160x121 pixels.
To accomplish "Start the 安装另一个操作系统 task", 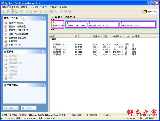I will pos(16,30).
